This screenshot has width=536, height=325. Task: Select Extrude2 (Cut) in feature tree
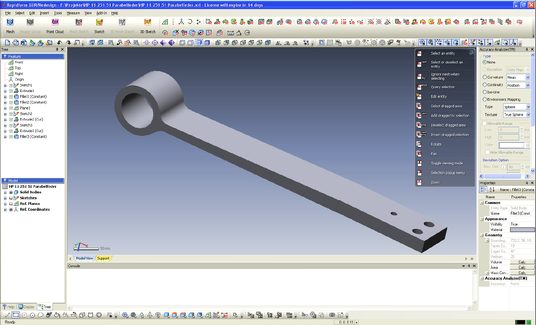coord(31,119)
